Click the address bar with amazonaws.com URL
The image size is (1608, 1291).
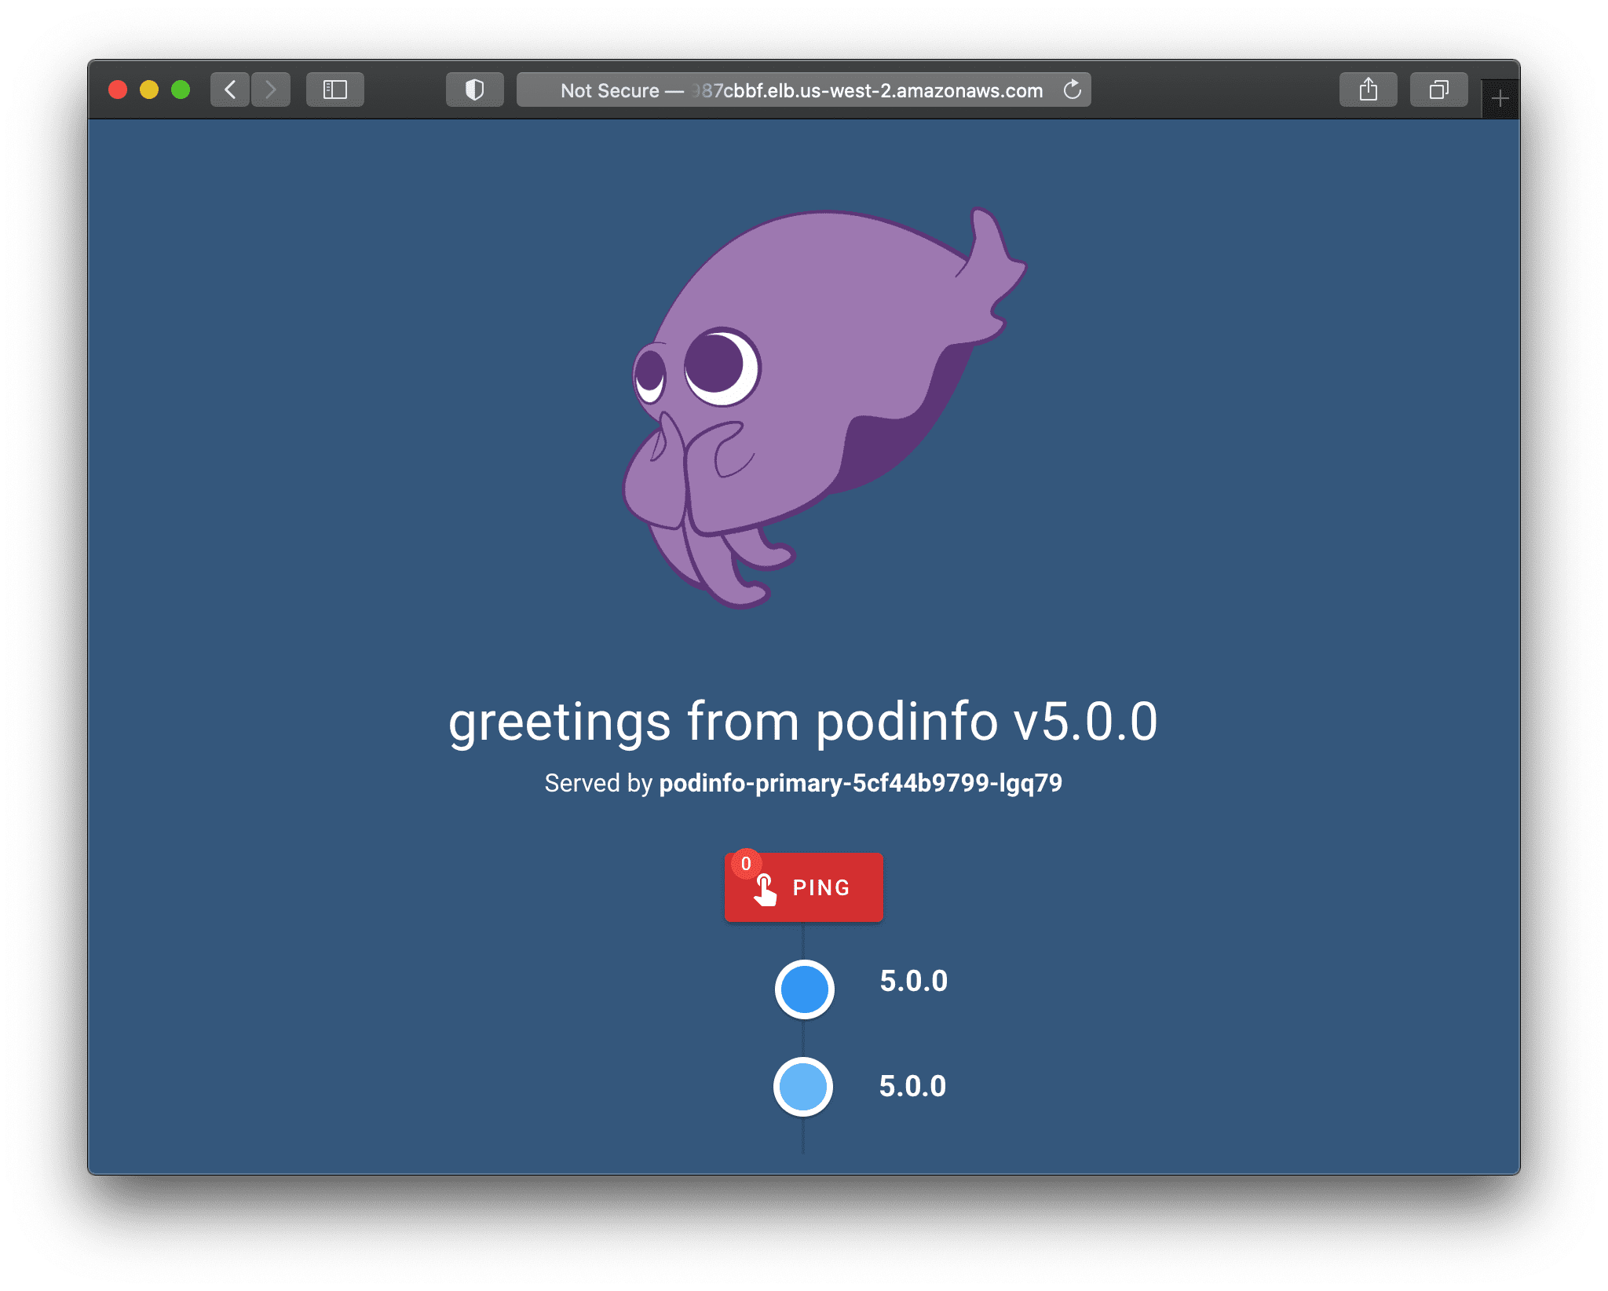point(801,90)
